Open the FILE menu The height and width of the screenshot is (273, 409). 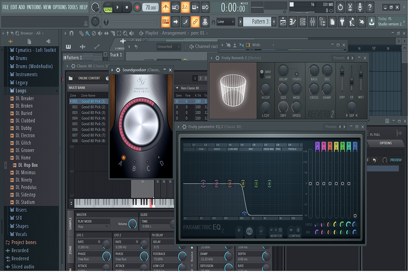click(6, 7)
